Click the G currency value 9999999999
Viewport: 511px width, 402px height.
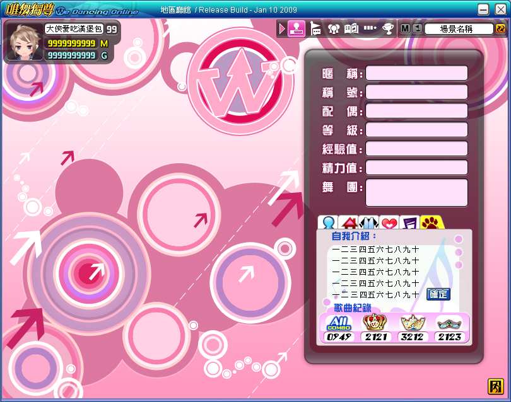pyautogui.click(x=71, y=55)
